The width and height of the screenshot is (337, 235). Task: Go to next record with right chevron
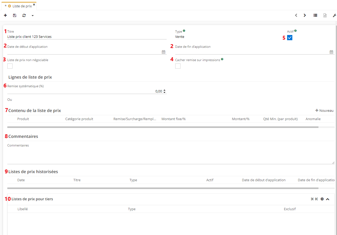305,15
